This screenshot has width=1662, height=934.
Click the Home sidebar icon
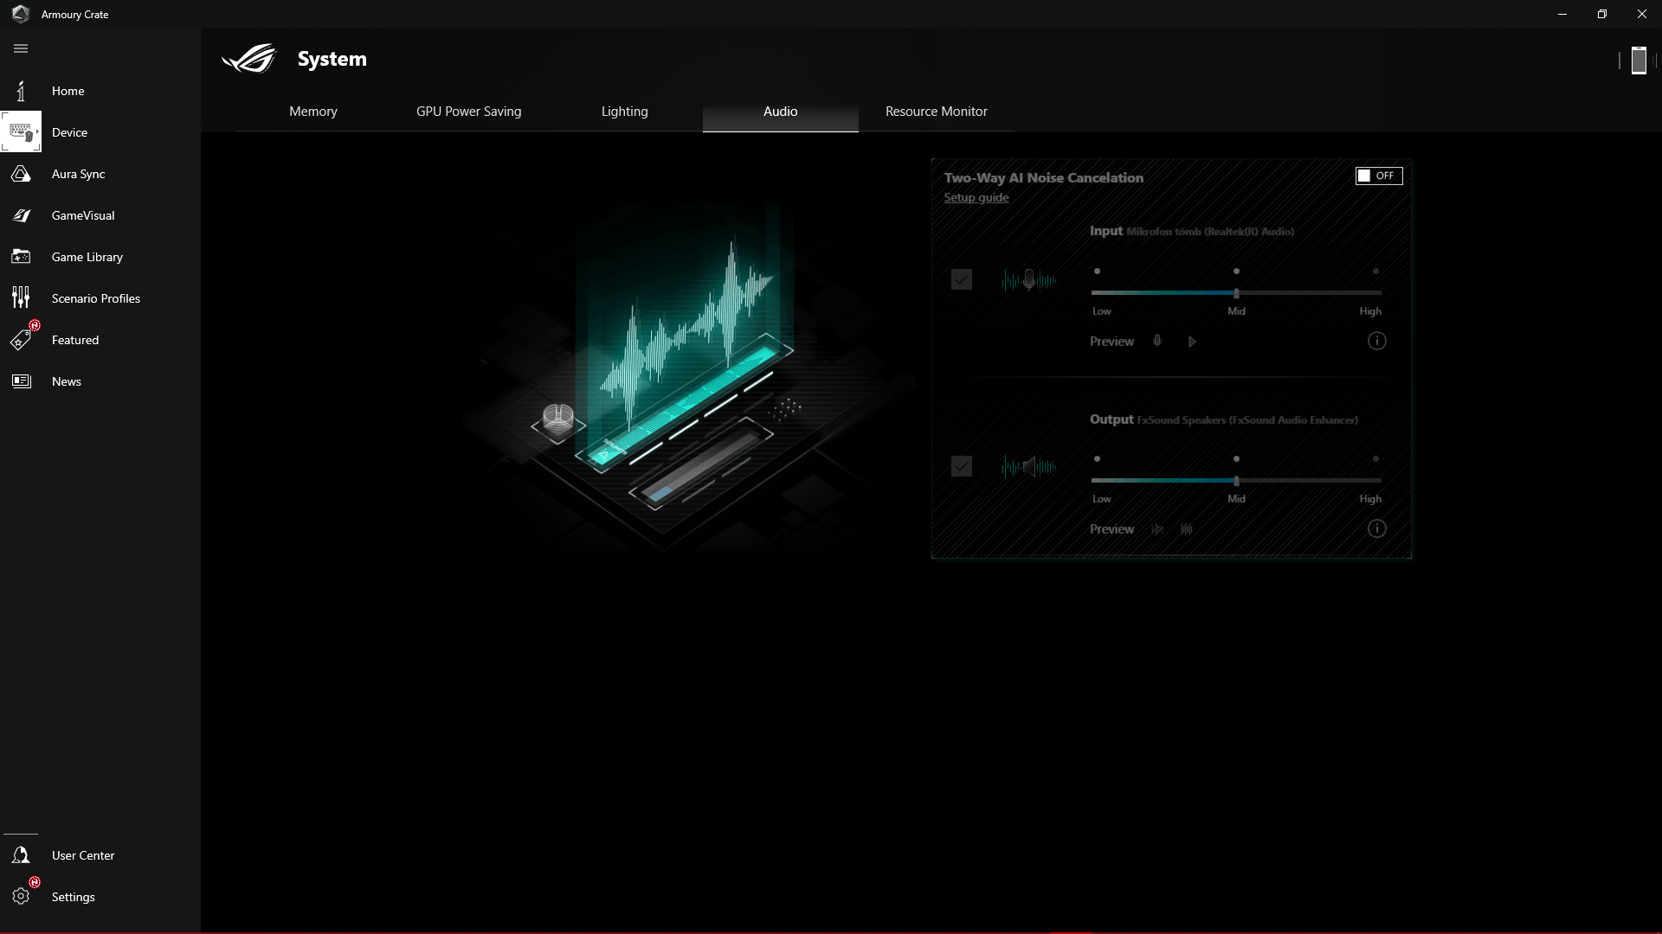21,91
